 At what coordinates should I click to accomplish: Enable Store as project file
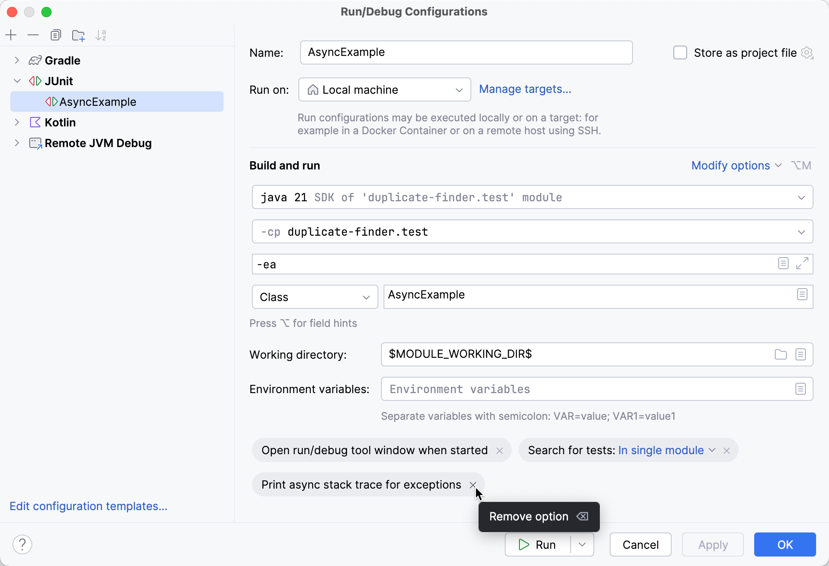point(680,52)
